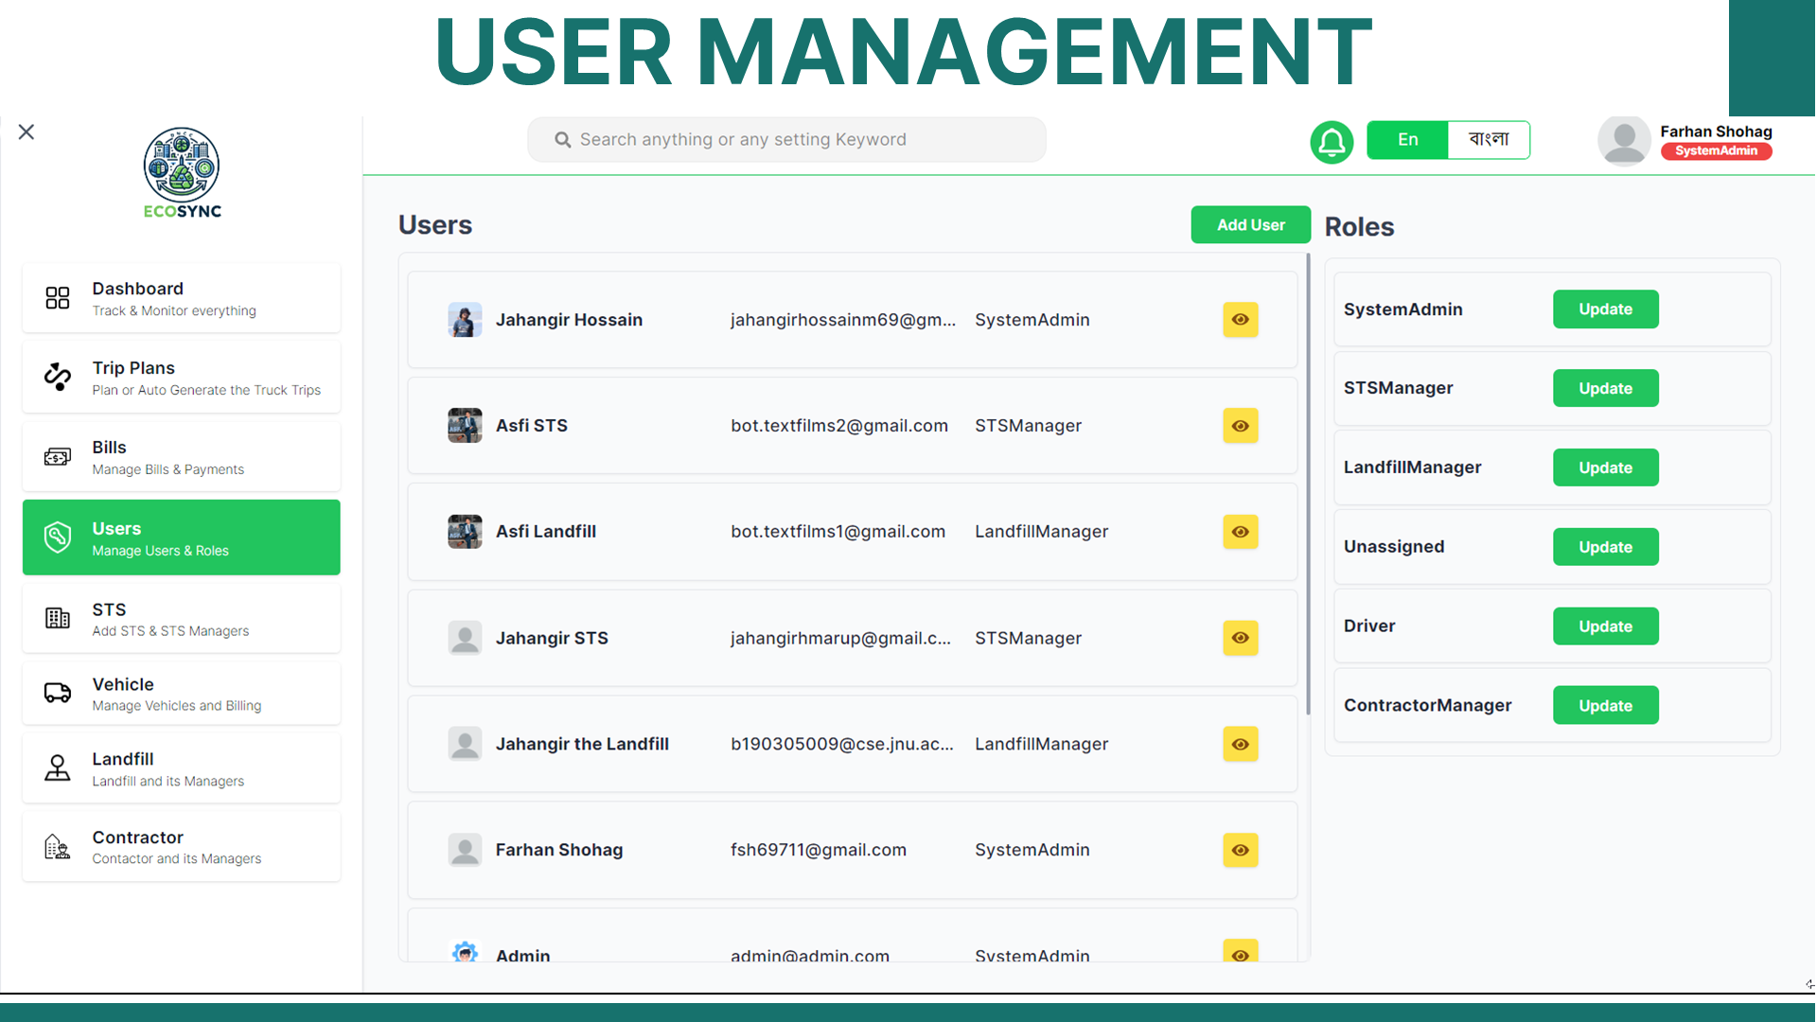The image size is (1817, 1022).
Task: Open the Landfill menu item
Action: pyautogui.click(x=182, y=768)
